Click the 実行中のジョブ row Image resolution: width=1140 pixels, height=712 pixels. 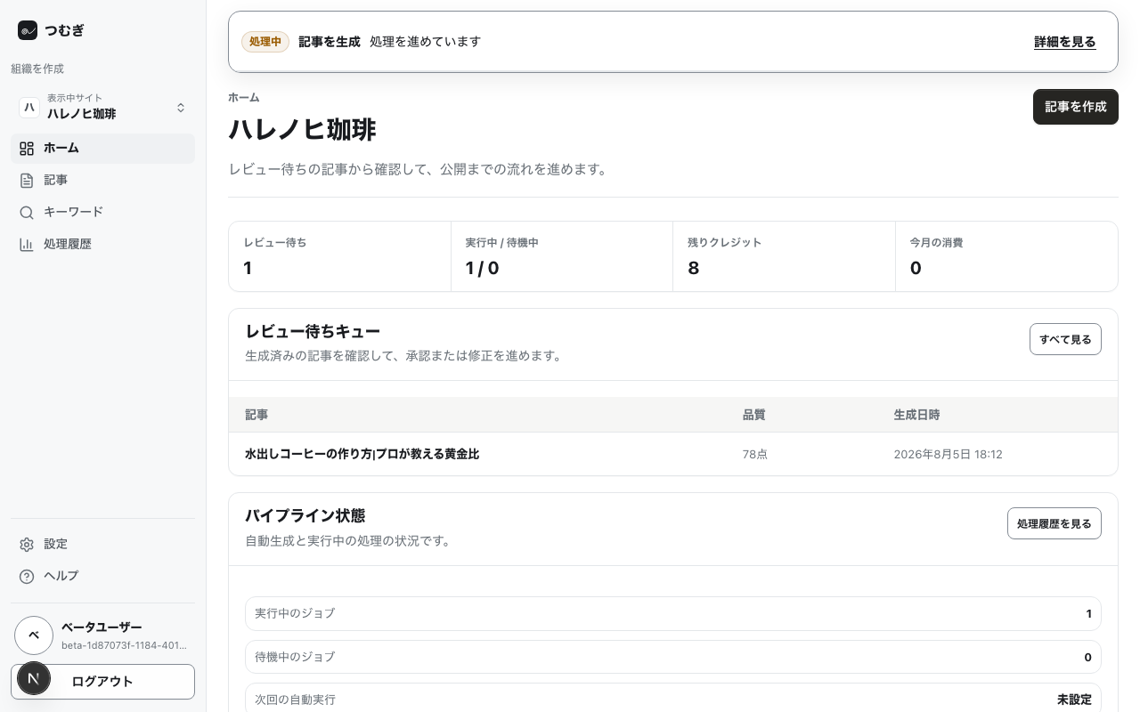pos(673,613)
